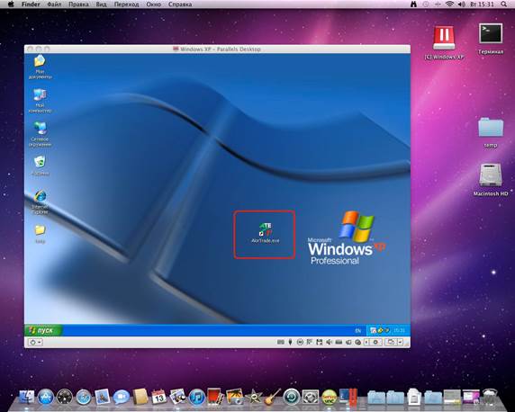
Task: Select Internet Explorer icon on XP desktop
Action: [41, 202]
